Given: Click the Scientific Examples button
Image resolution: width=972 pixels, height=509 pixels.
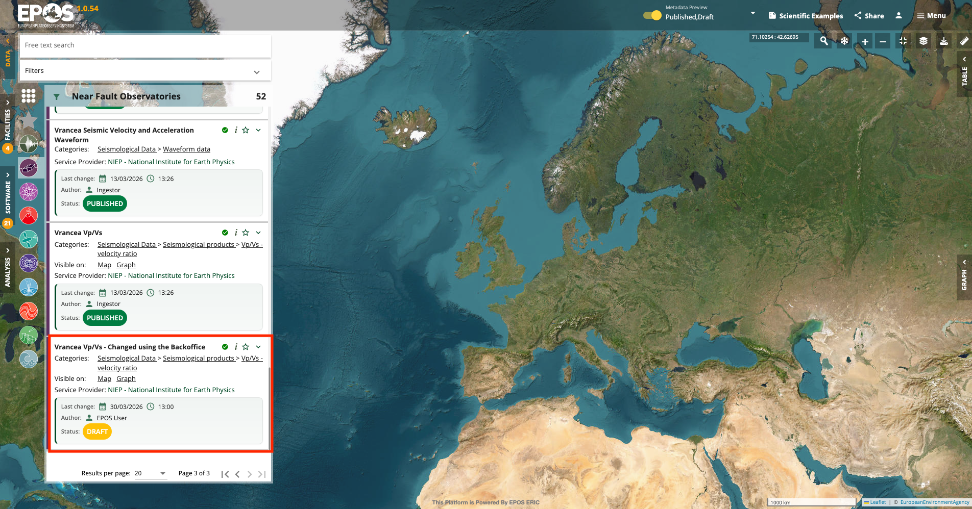Looking at the screenshot, I should pyautogui.click(x=806, y=16).
